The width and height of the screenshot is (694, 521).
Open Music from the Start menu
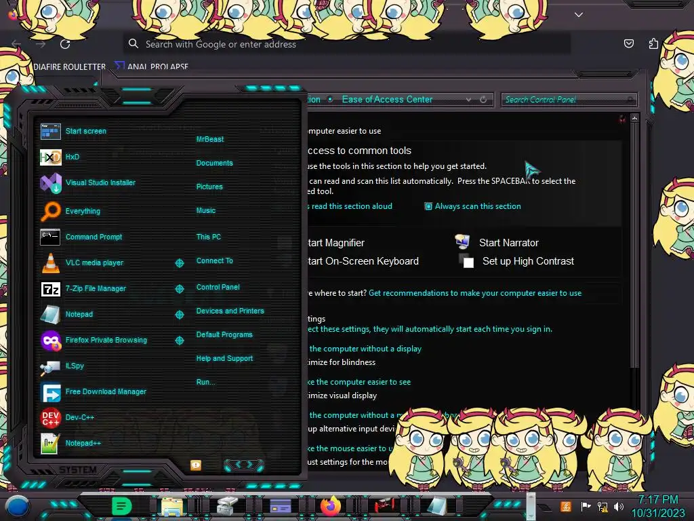tap(206, 211)
